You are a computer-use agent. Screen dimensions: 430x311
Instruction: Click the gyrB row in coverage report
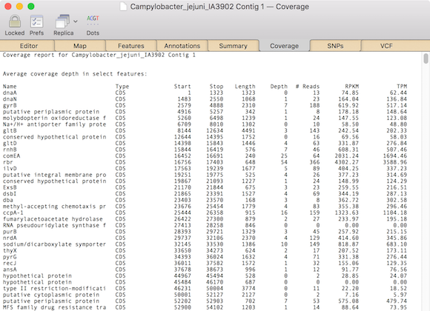point(205,105)
